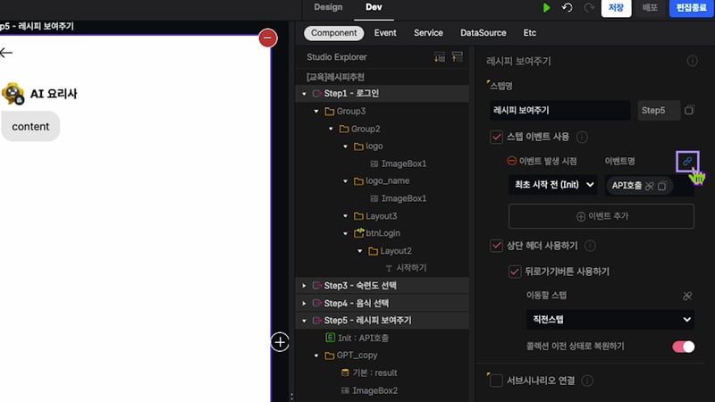715x402 pixels.
Task: Turn off the 콜렉션 이전 상태로 복원하기 switch
Action: [683, 346]
